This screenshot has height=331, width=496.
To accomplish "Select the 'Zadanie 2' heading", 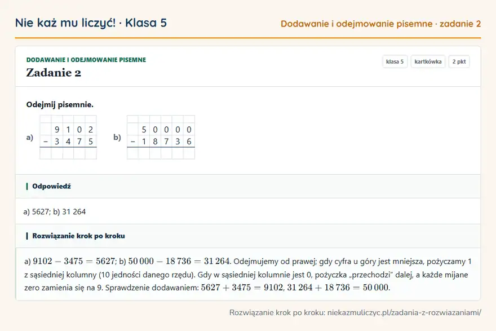I will (54, 73).
